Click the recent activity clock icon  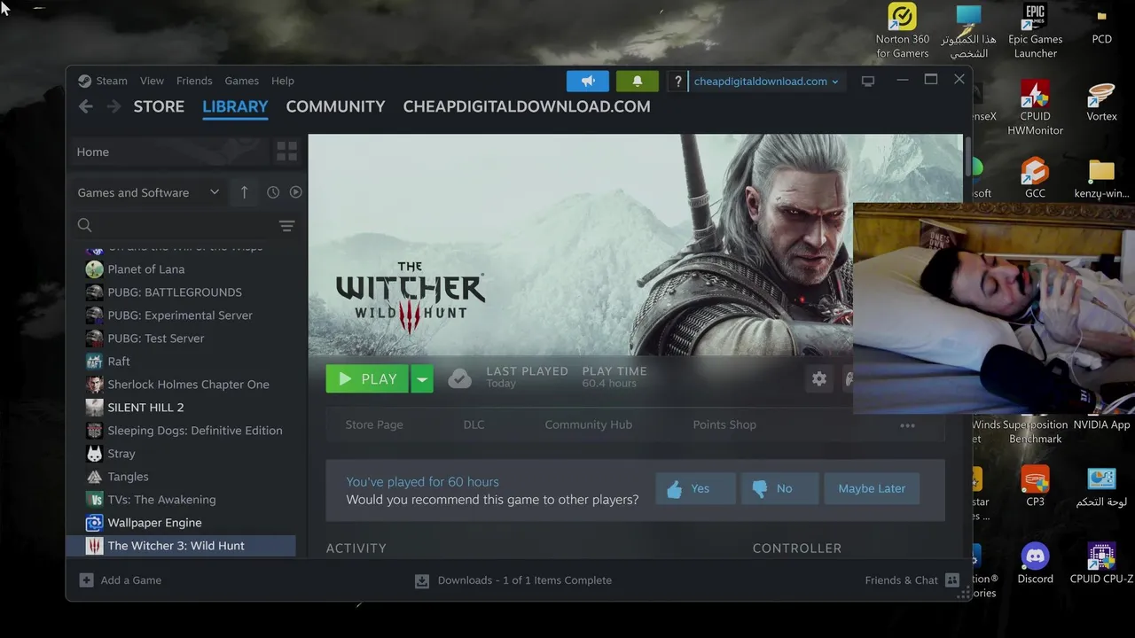coord(273,192)
